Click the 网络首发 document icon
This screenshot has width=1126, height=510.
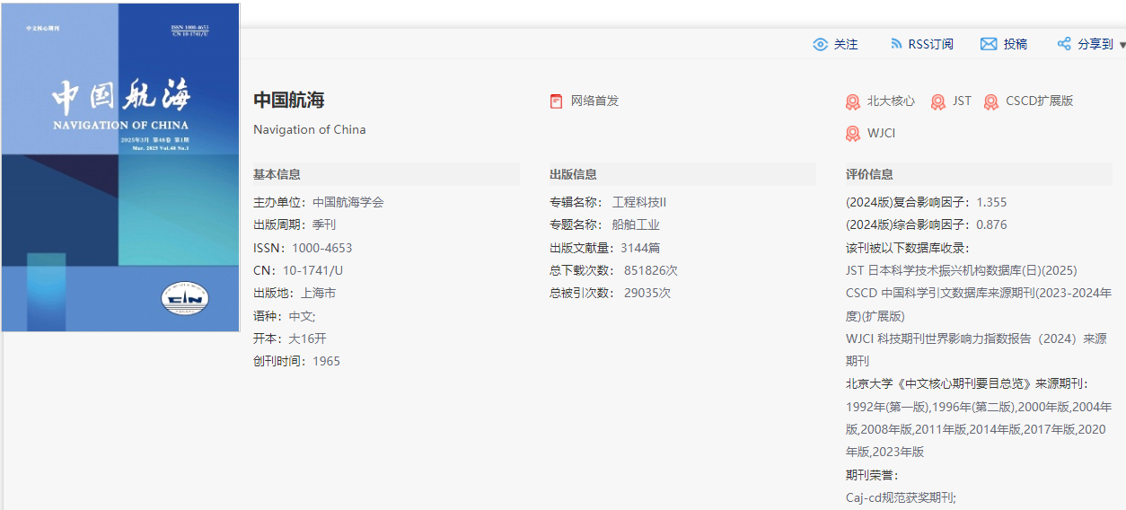[557, 101]
